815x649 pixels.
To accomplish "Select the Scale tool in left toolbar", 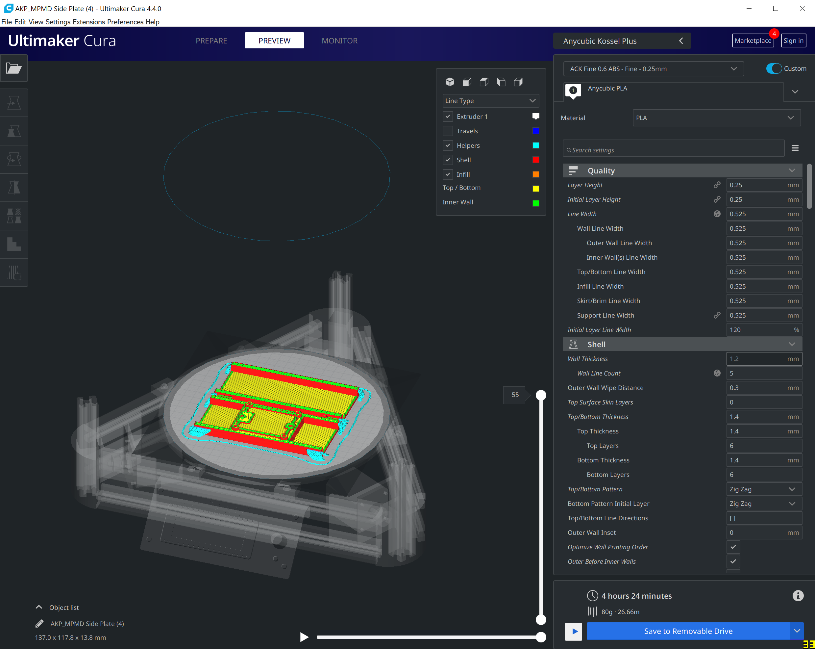I will point(14,131).
